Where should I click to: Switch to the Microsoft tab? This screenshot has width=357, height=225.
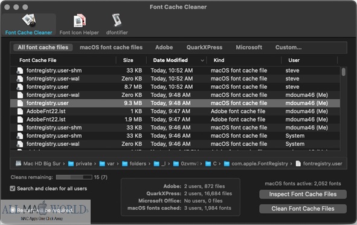(249, 47)
